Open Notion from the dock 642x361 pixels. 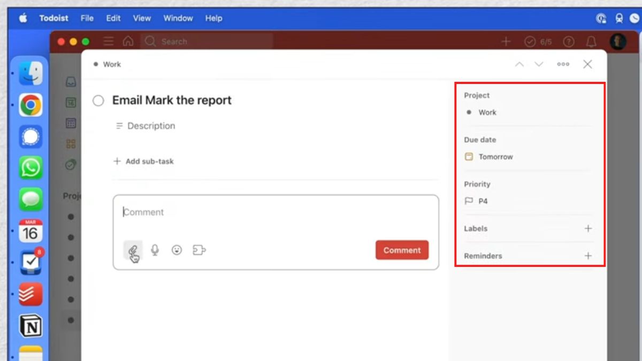(x=30, y=325)
